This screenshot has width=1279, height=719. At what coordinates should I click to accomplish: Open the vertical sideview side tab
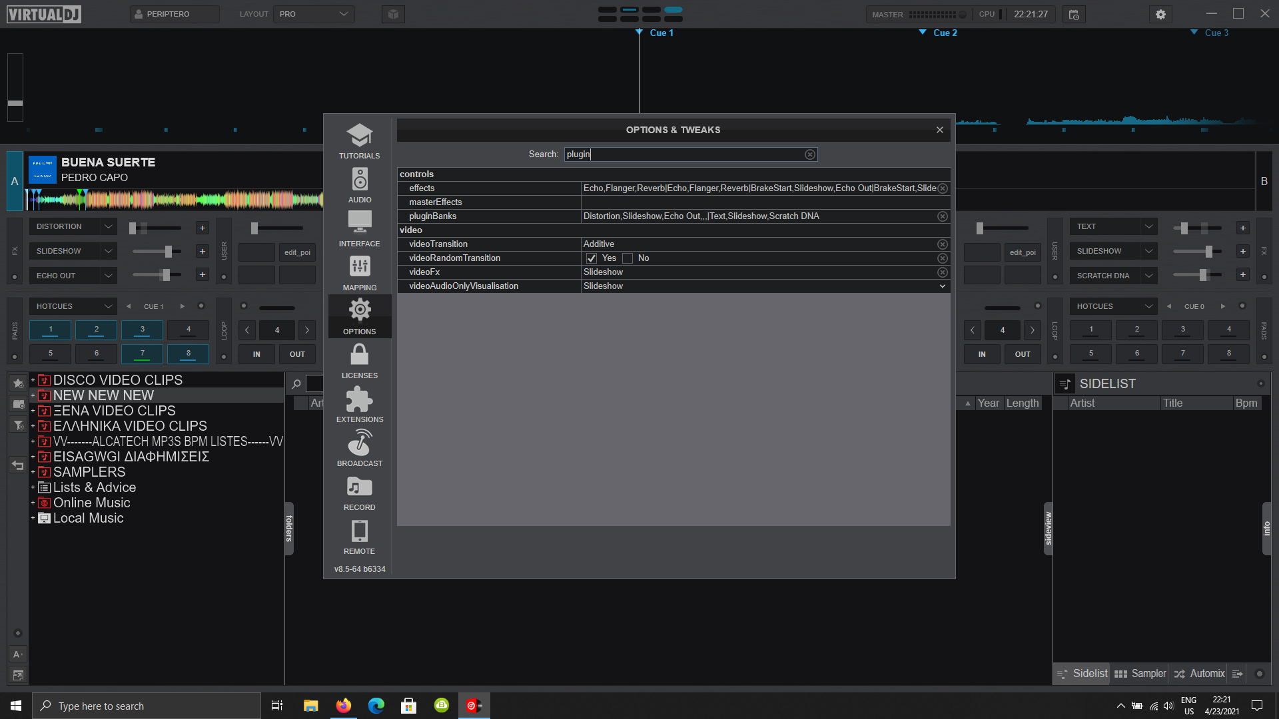1049,528
